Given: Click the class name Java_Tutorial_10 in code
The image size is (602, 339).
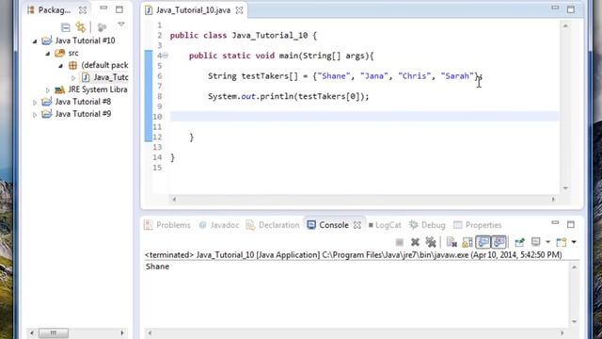Looking at the screenshot, I should 270,36.
